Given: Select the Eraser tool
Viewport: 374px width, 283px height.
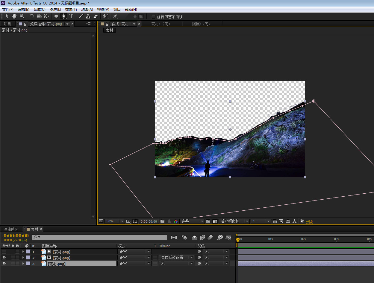Looking at the screenshot, I should tap(96, 16).
